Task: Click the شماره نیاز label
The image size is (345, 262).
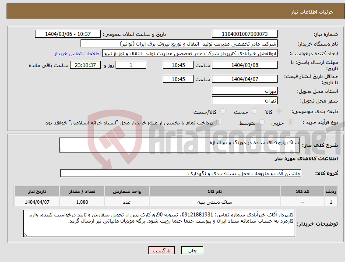Action: point(325,34)
